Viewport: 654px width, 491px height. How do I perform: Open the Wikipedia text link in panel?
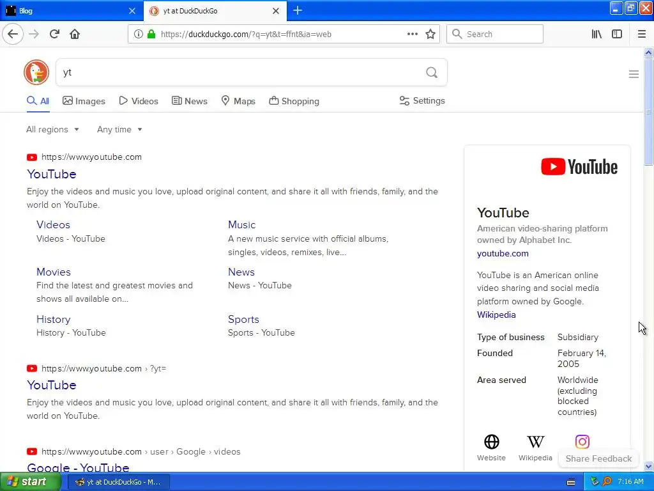click(x=496, y=315)
